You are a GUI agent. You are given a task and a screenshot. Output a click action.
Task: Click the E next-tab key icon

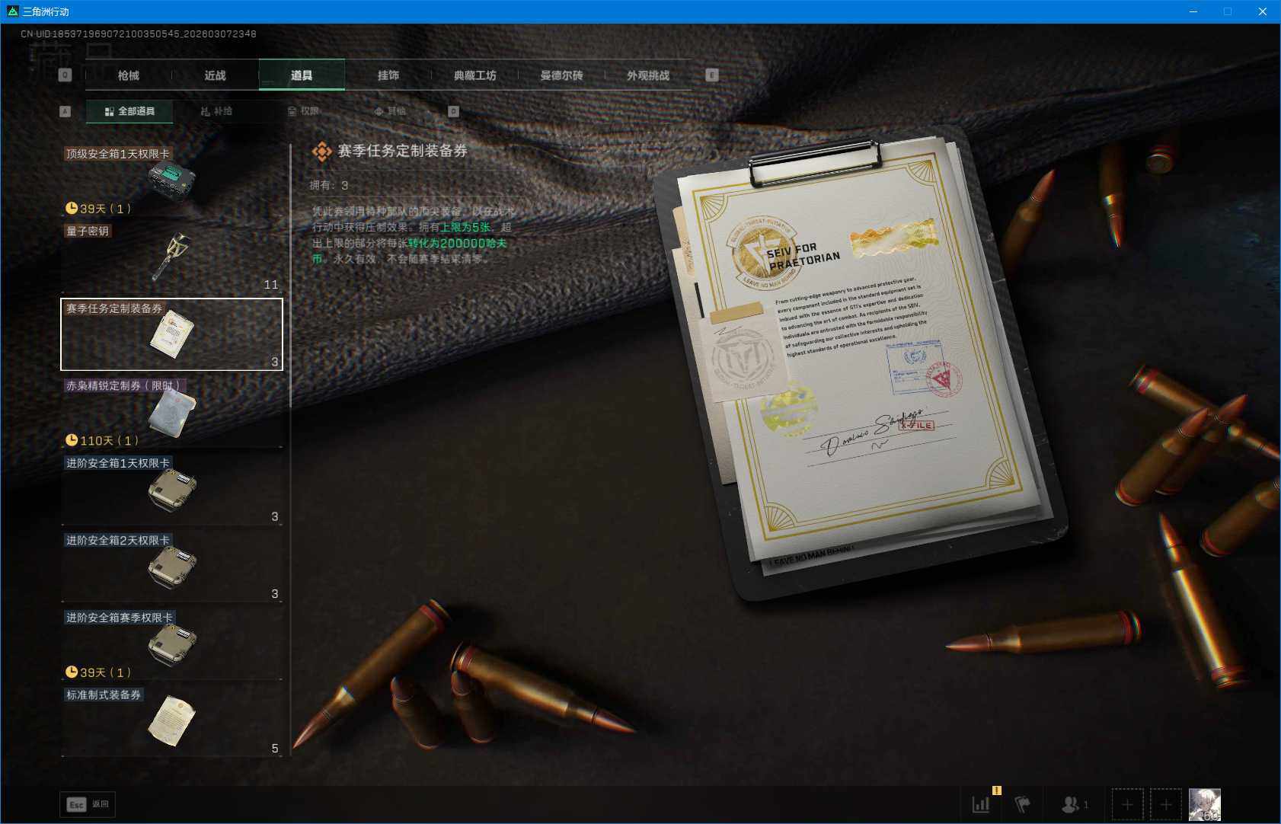pyautogui.click(x=712, y=75)
